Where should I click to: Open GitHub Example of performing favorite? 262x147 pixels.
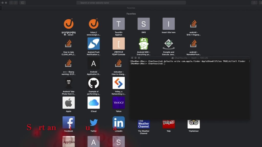coord(94,83)
